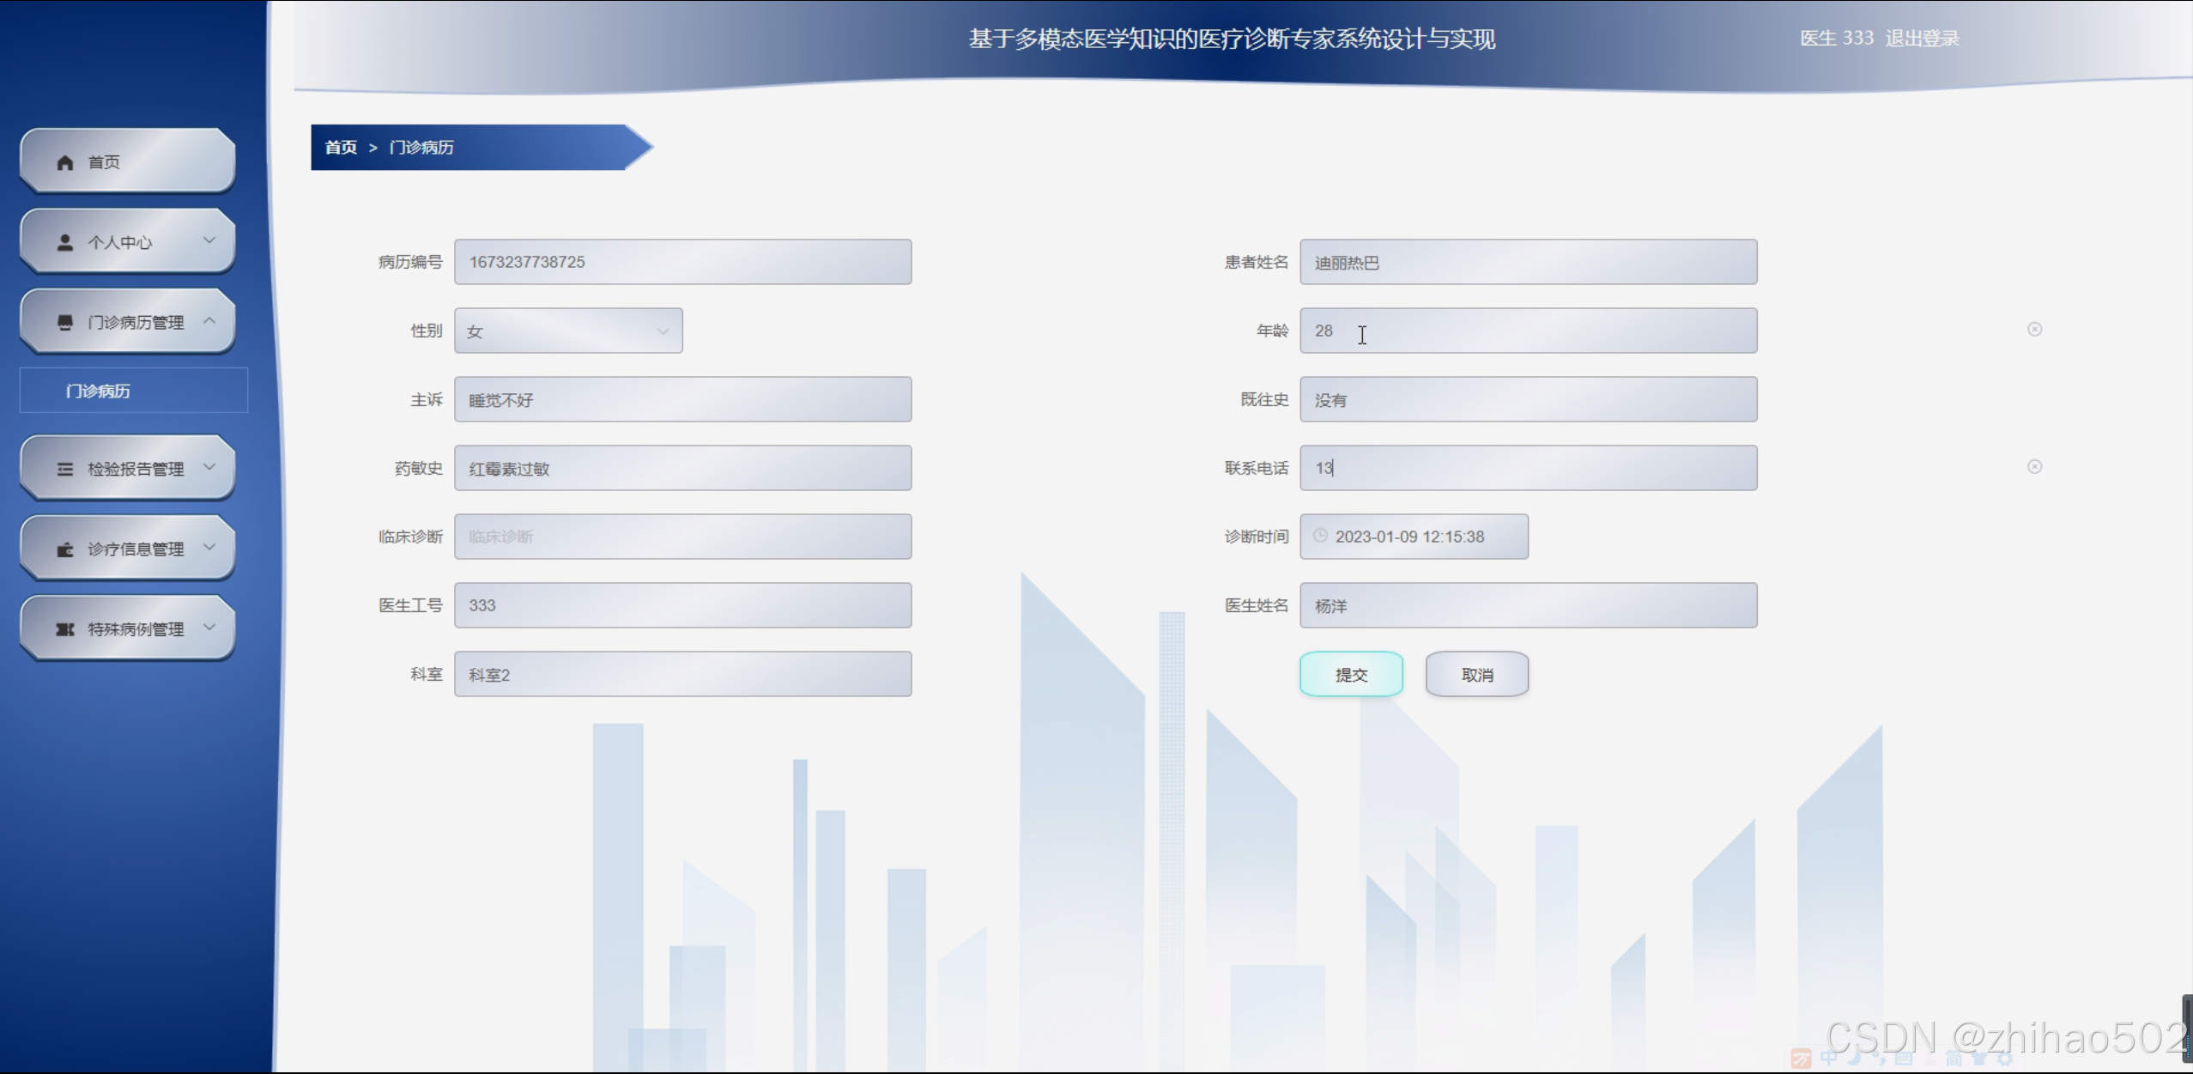Viewport: 2193px width, 1074px height.
Task: Click the 取消 cancel button
Action: (1476, 675)
